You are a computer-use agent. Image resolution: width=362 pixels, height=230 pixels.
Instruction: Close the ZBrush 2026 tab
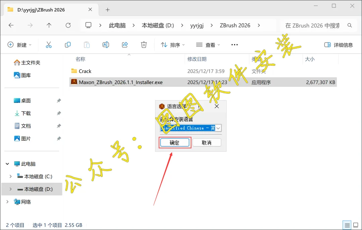(90, 9)
